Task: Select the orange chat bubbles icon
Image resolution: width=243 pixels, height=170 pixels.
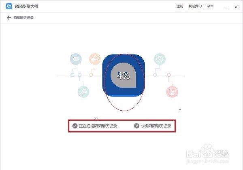Action: (95, 59)
